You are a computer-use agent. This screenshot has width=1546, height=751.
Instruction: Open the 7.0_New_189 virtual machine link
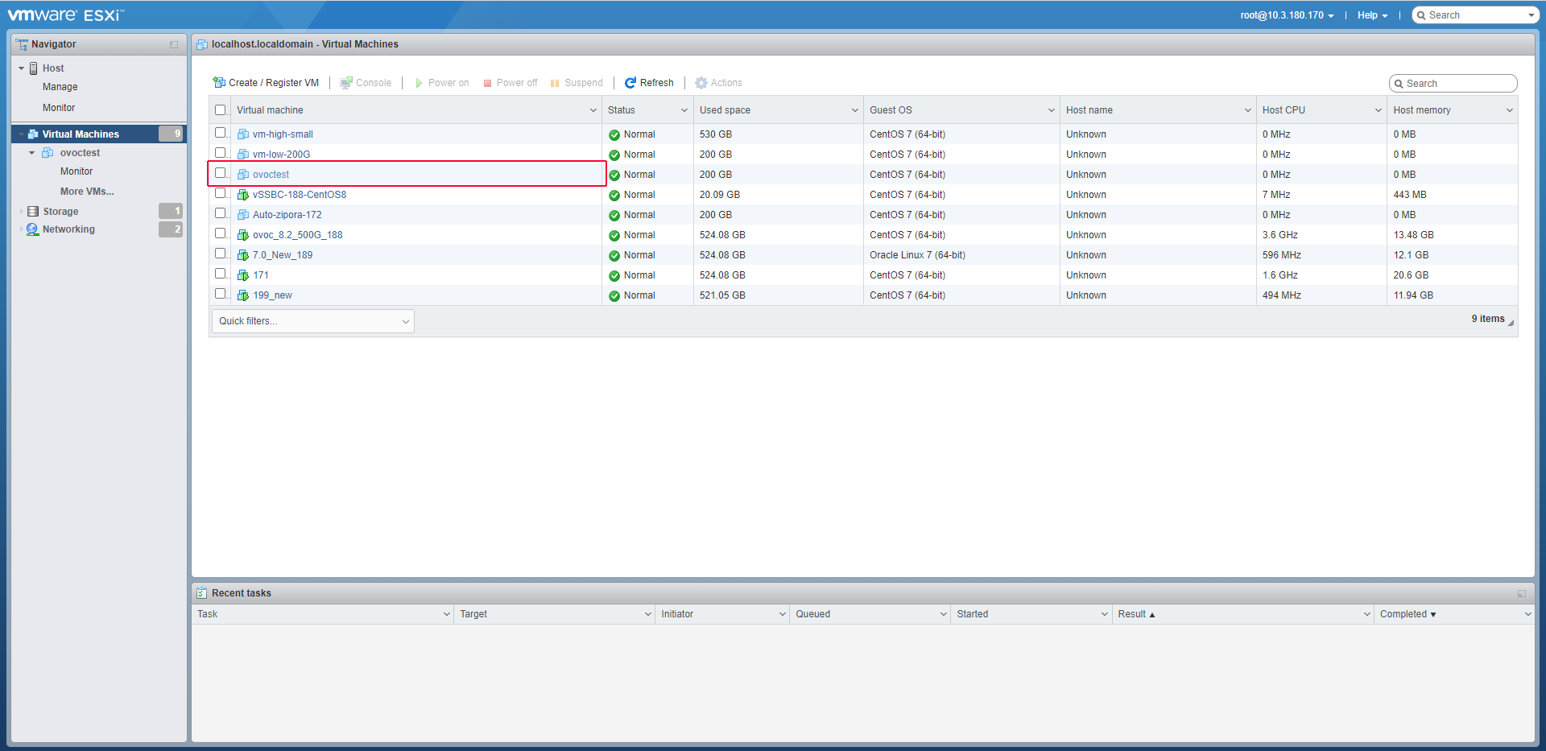[283, 255]
